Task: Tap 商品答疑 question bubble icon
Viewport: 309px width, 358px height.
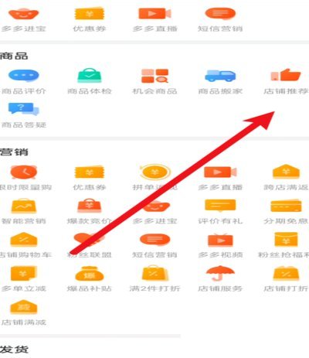Action: point(23,109)
